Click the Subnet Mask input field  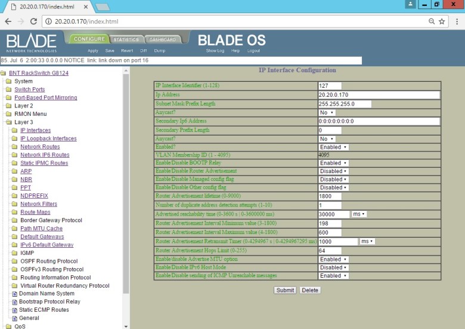345,104
